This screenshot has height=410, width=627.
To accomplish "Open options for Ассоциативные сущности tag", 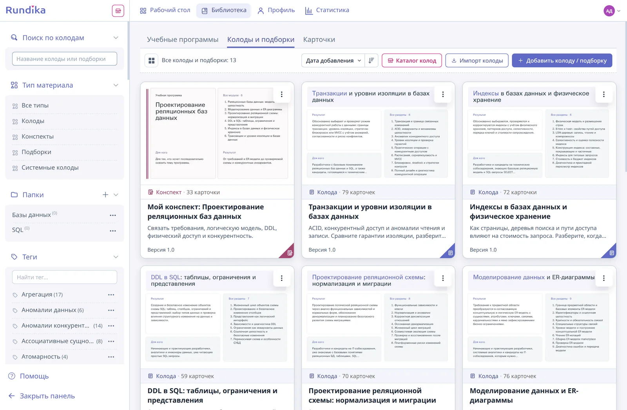I will coord(111,341).
